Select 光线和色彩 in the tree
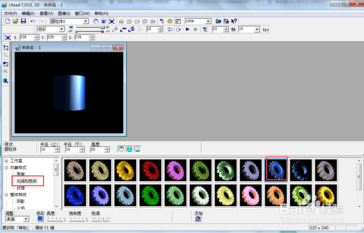This screenshot has width=364, height=233. [x=27, y=181]
